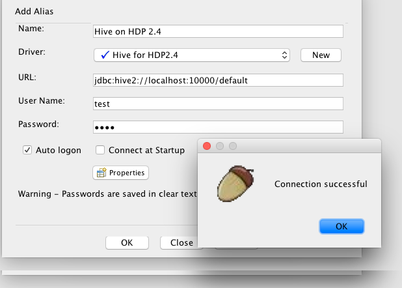Click the Password field
Viewport: 402px width, 288px height.
click(x=218, y=127)
